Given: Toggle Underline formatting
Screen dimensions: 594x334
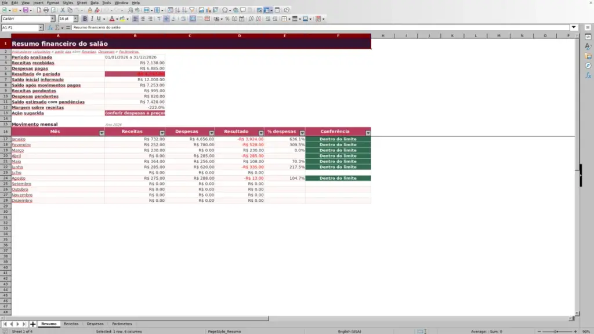Looking at the screenshot, I should (99, 19).
